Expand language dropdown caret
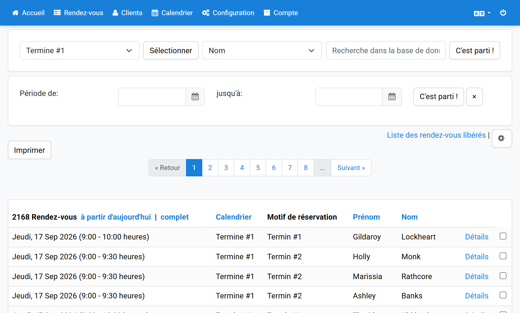This screenshot has height=313, width=520. click(x=489, y=13)
